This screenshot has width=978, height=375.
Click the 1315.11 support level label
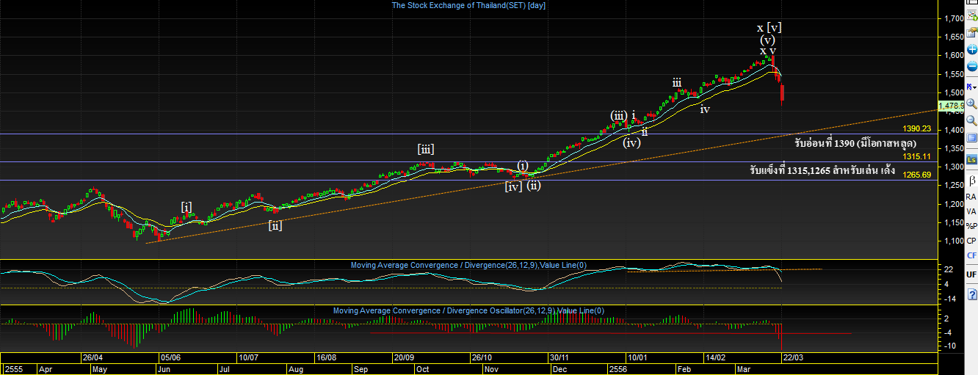click(x=916, y=156)
